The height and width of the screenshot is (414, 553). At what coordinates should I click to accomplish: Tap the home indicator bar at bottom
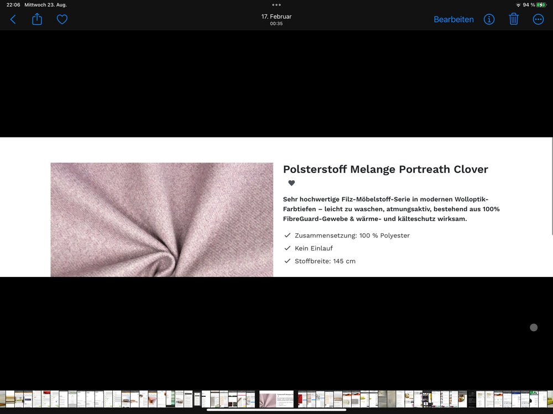[276, 410]
